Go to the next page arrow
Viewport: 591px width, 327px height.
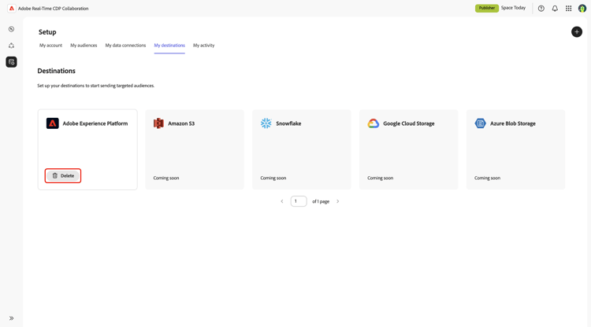(x=338, y=201)
